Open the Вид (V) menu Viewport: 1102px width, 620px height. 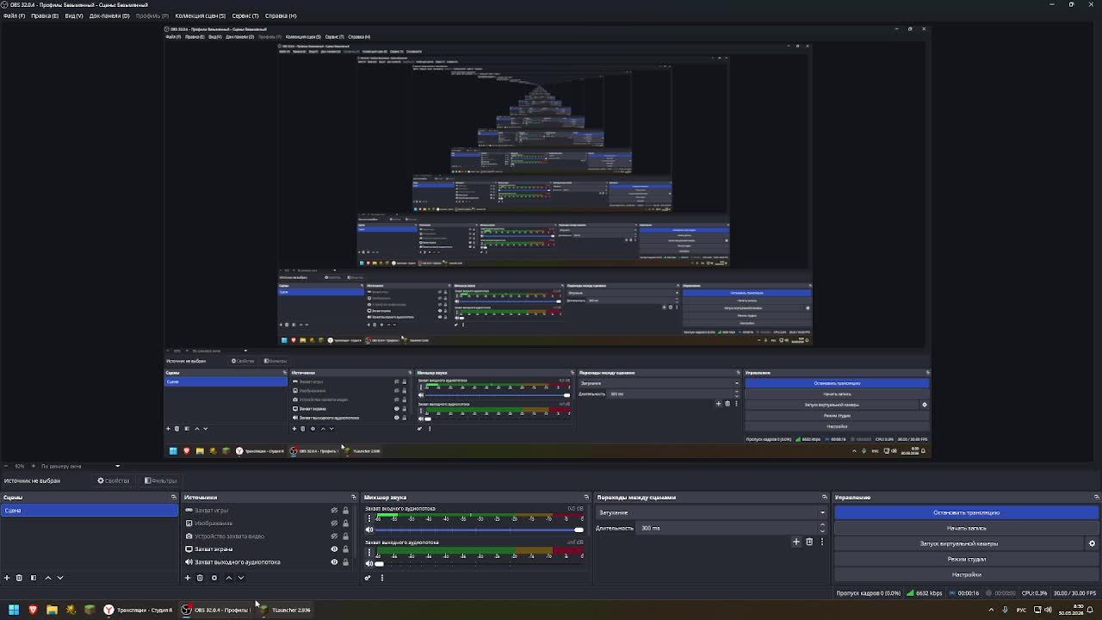[74, 15]
